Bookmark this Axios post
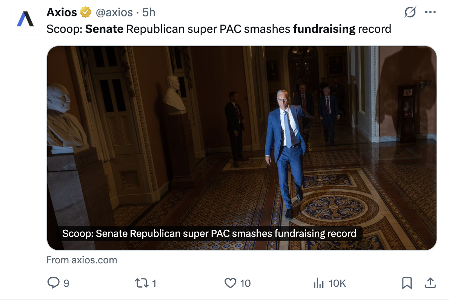449x300 pixels. 407,283
